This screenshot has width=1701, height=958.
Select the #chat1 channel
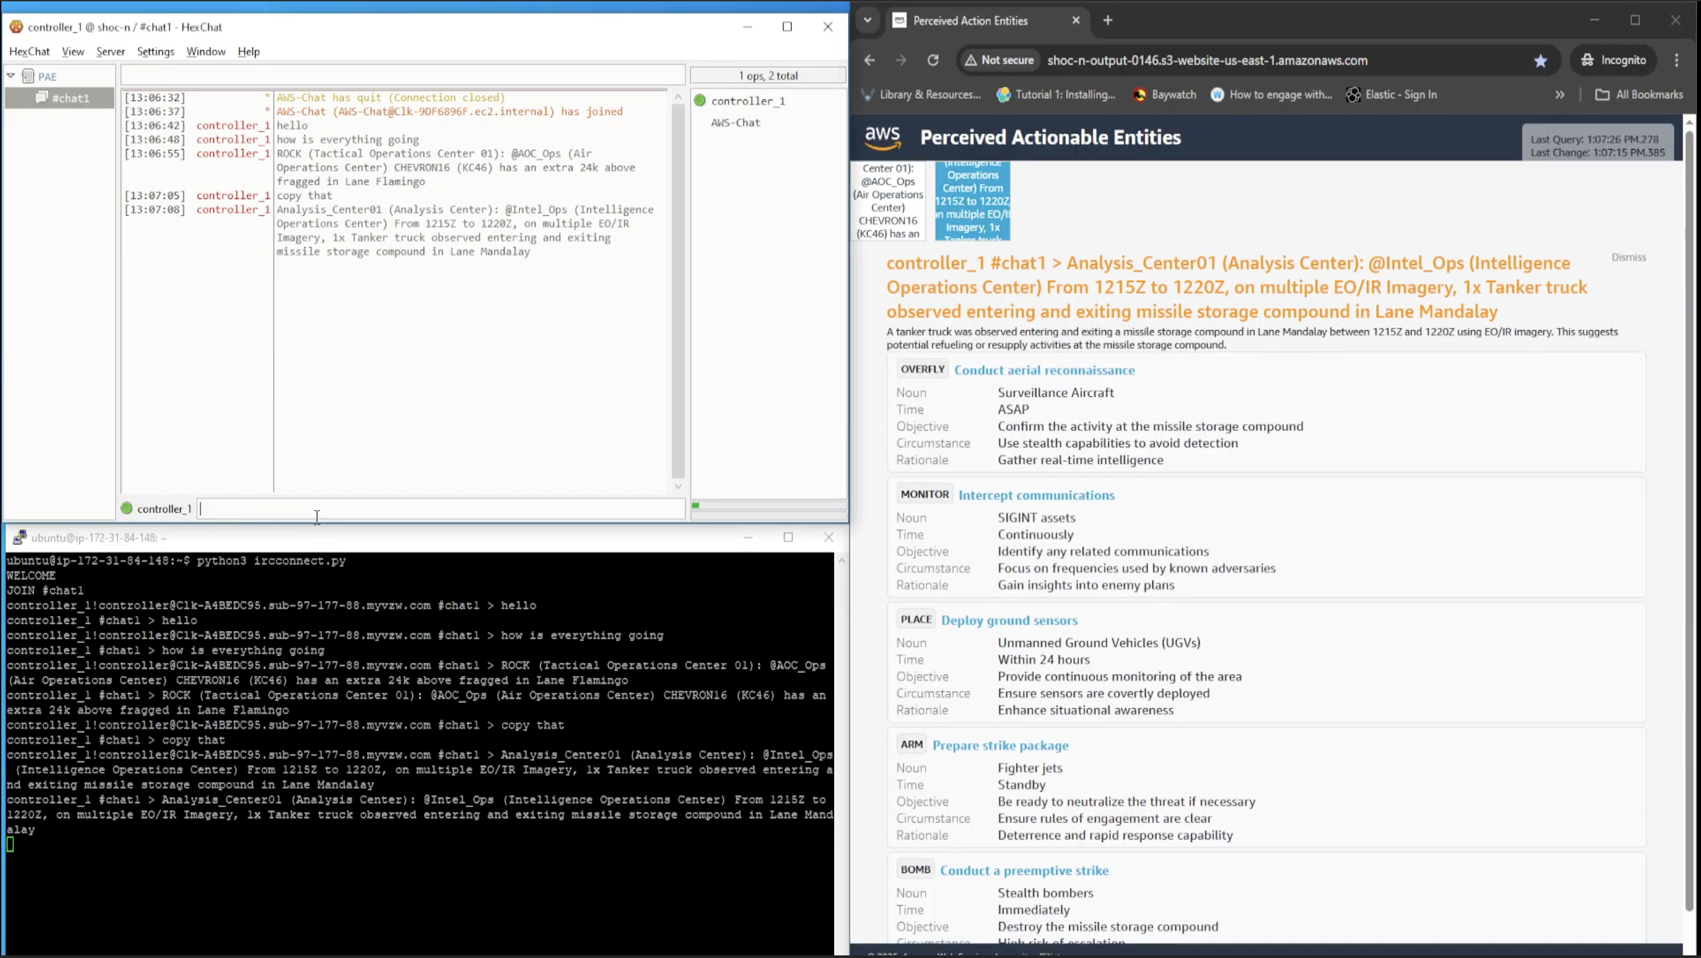pos(70,98)
